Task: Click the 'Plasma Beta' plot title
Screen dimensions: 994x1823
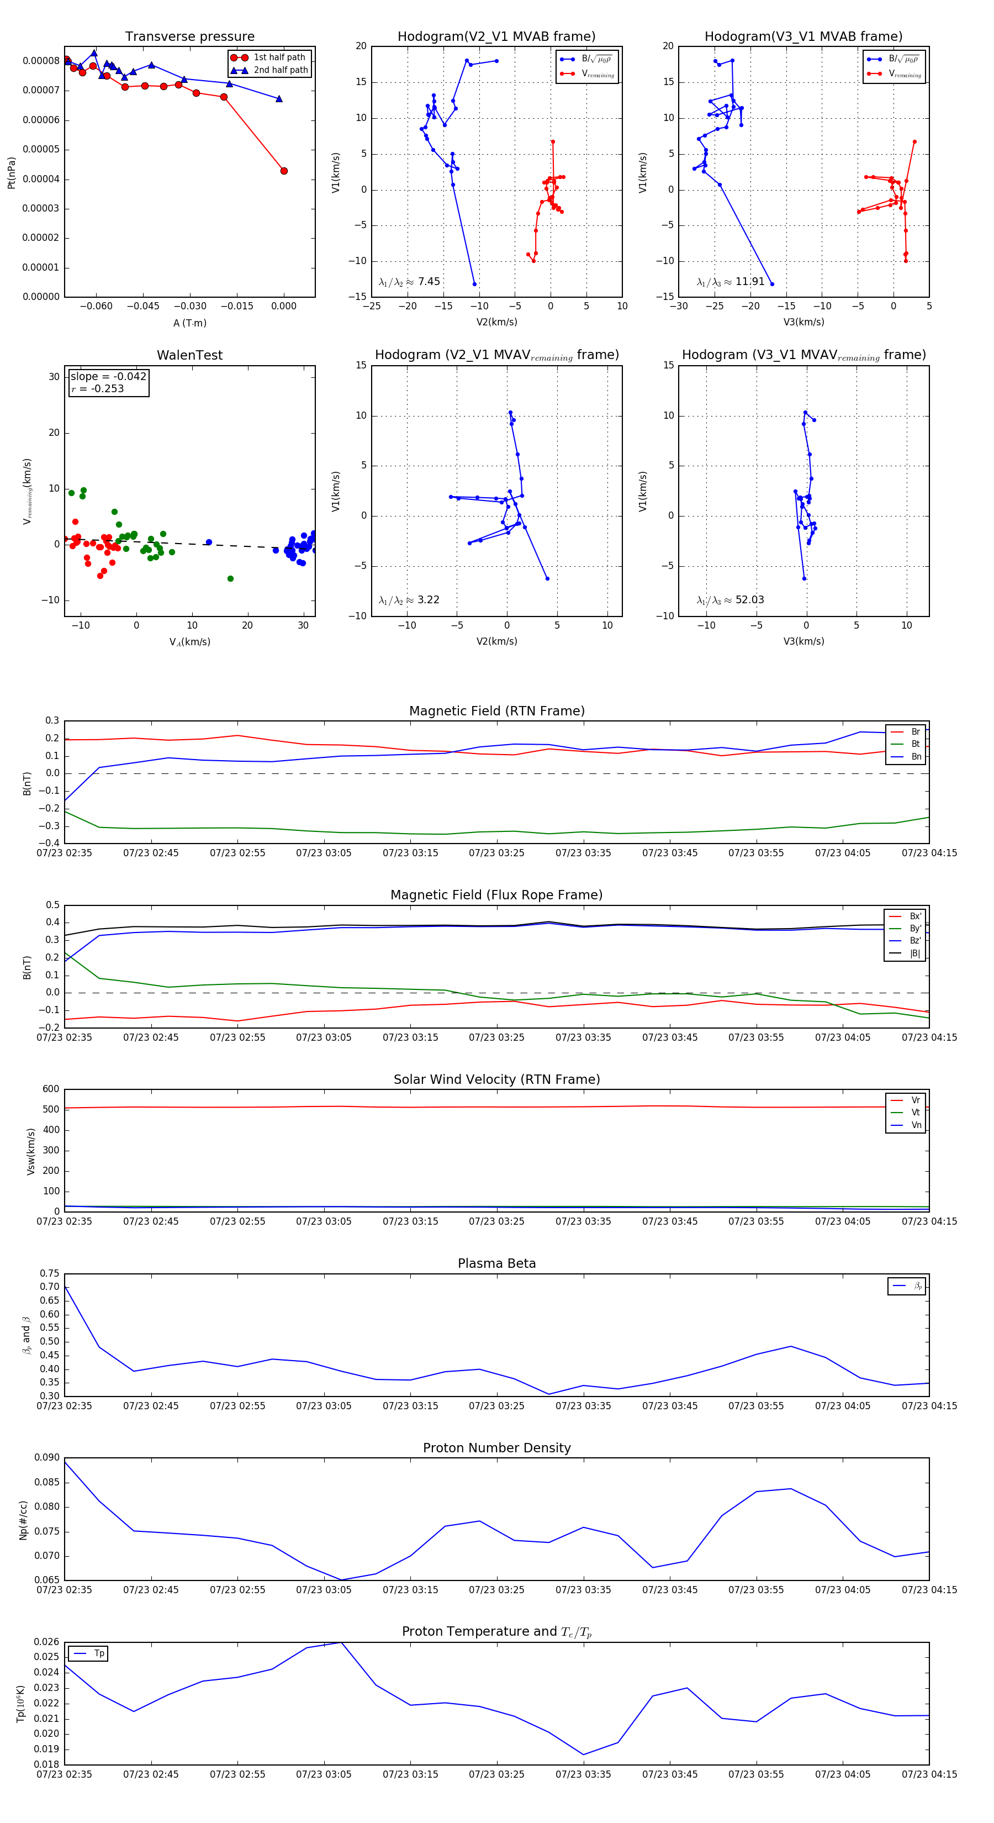Action: tap(496, 1263)
